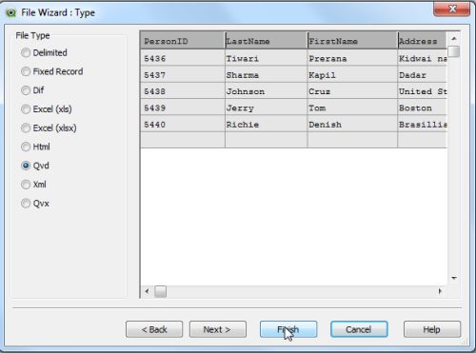Go to previous step with Back
Screen dimensions: 476x353
[154, 329]
